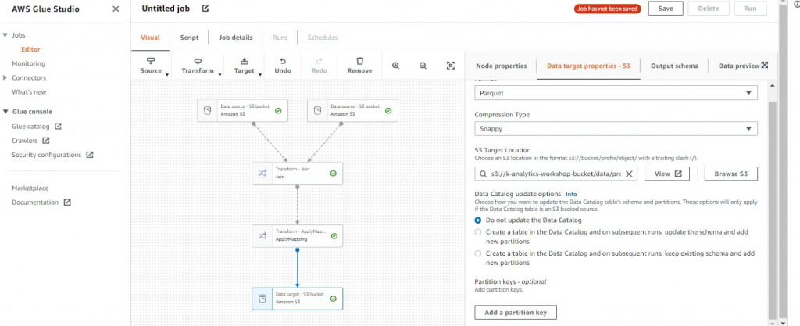Open Marketplace in the sidebar
Screen dimensions: 800x326
pos(30,188)
